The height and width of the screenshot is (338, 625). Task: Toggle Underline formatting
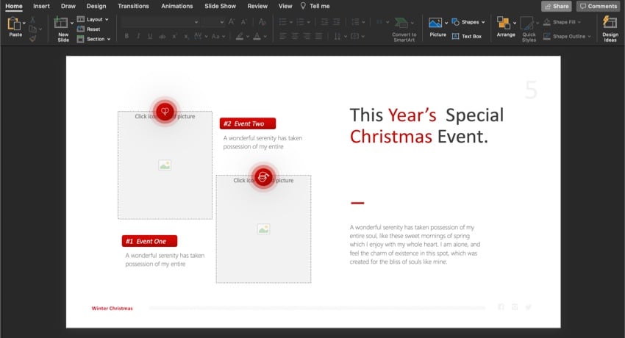pyautogui.click(x=150, y=35)
